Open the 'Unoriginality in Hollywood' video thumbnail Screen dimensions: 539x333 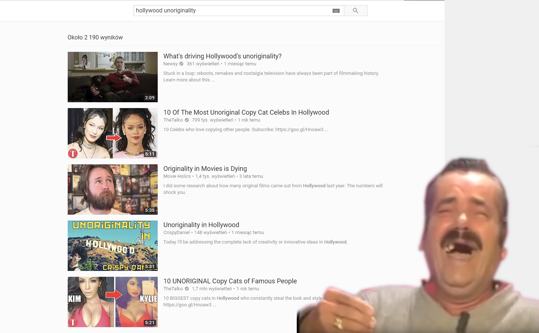point(113,246)
